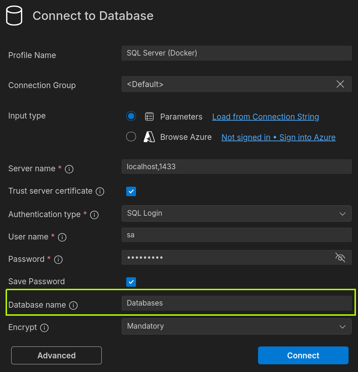Open the Encrypt dropdown showing Mandatory
Image resolution: width=358 pixels, height=372 pixels.
coord(342,326)
